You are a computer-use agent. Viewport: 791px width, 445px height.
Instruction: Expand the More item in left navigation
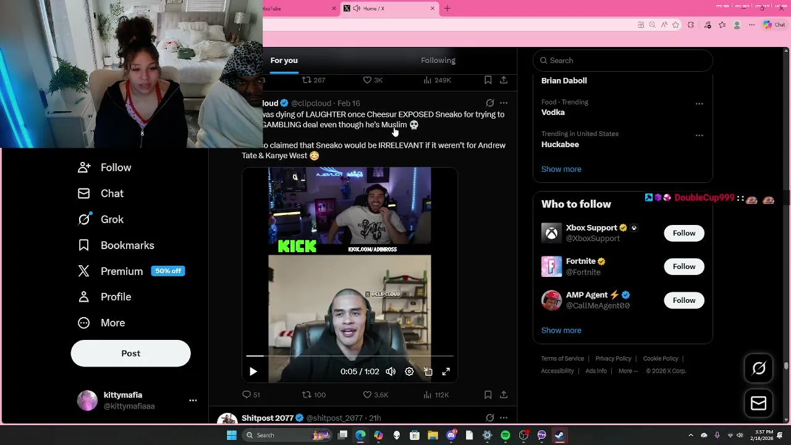tap(101, 323)
